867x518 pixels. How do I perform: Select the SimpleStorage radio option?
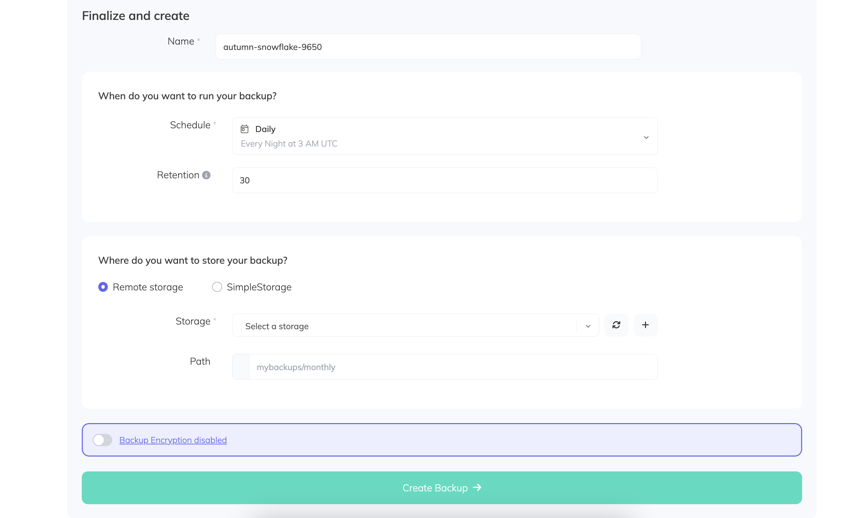(217, 287)
